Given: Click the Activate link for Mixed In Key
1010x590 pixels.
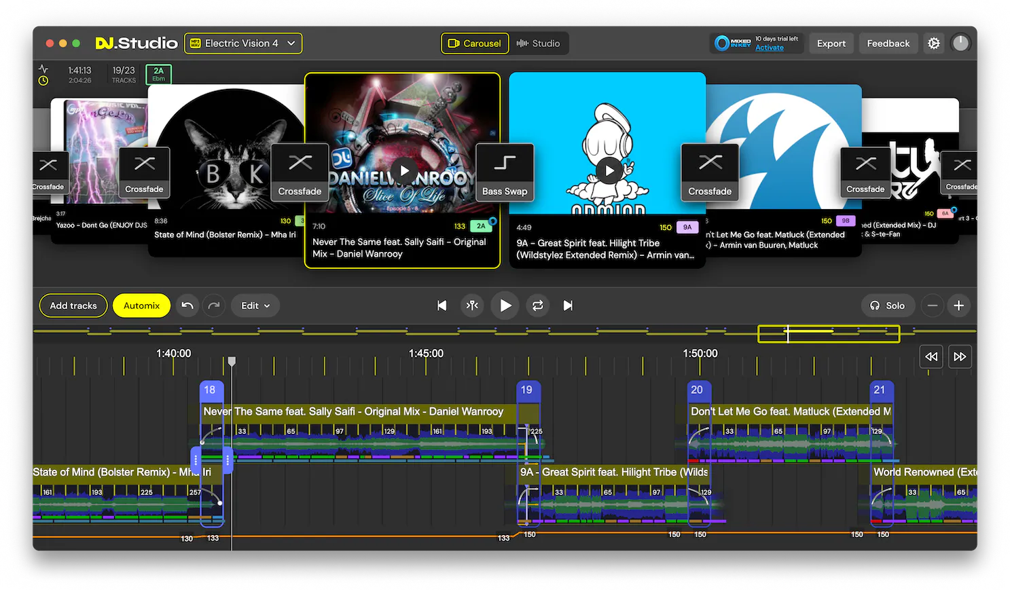Looking at the screenshot, I should (769, 48).
